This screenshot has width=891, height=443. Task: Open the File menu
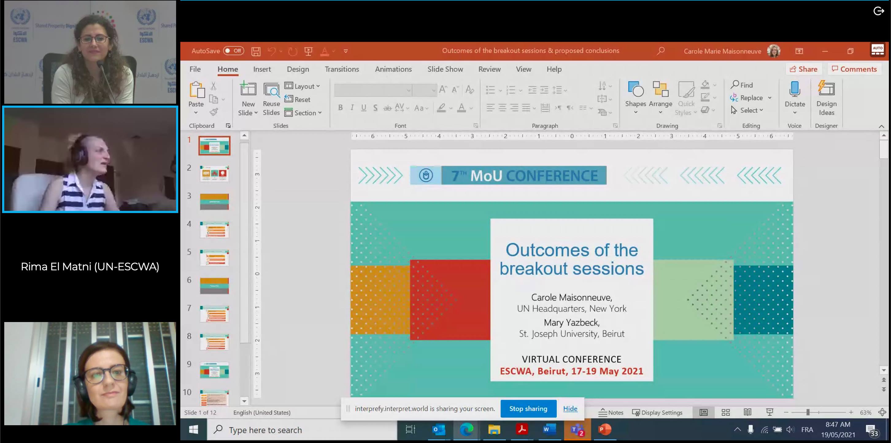pyautogui.click(x=195, y=69)
